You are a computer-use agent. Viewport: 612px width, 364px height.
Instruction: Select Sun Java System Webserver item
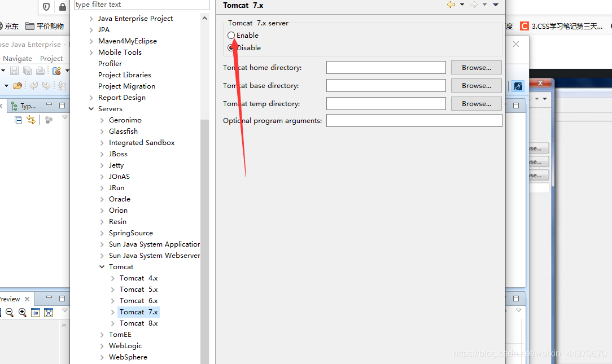coord(154,256)
